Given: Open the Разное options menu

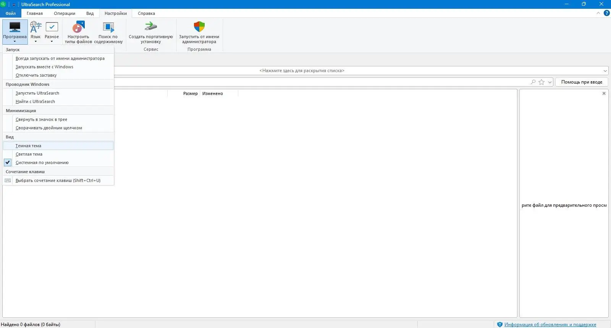Looking at the screenshot, I should pyautogui.click(x=52, y=32).
